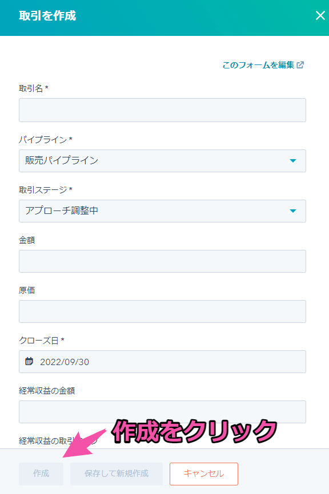Image resolution: width=329 pixels, height=494 pixels.
Task: Open the calendar icon in クローズ日 field
Action: [29, 361]
